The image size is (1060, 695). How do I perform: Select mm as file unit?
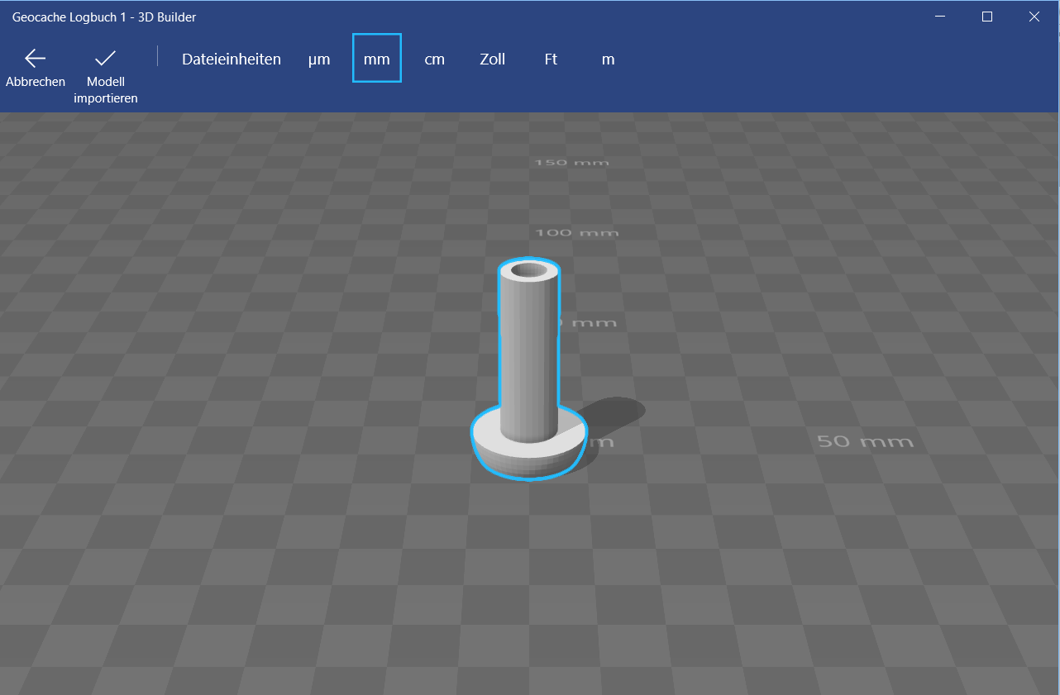377,59
